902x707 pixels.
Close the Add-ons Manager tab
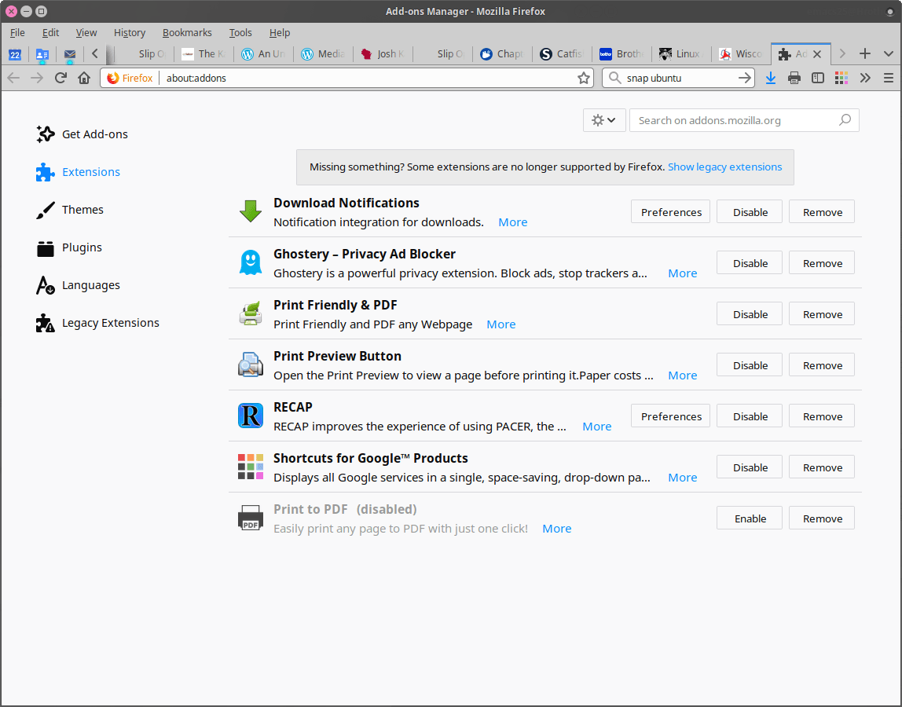tap(817, 54)
